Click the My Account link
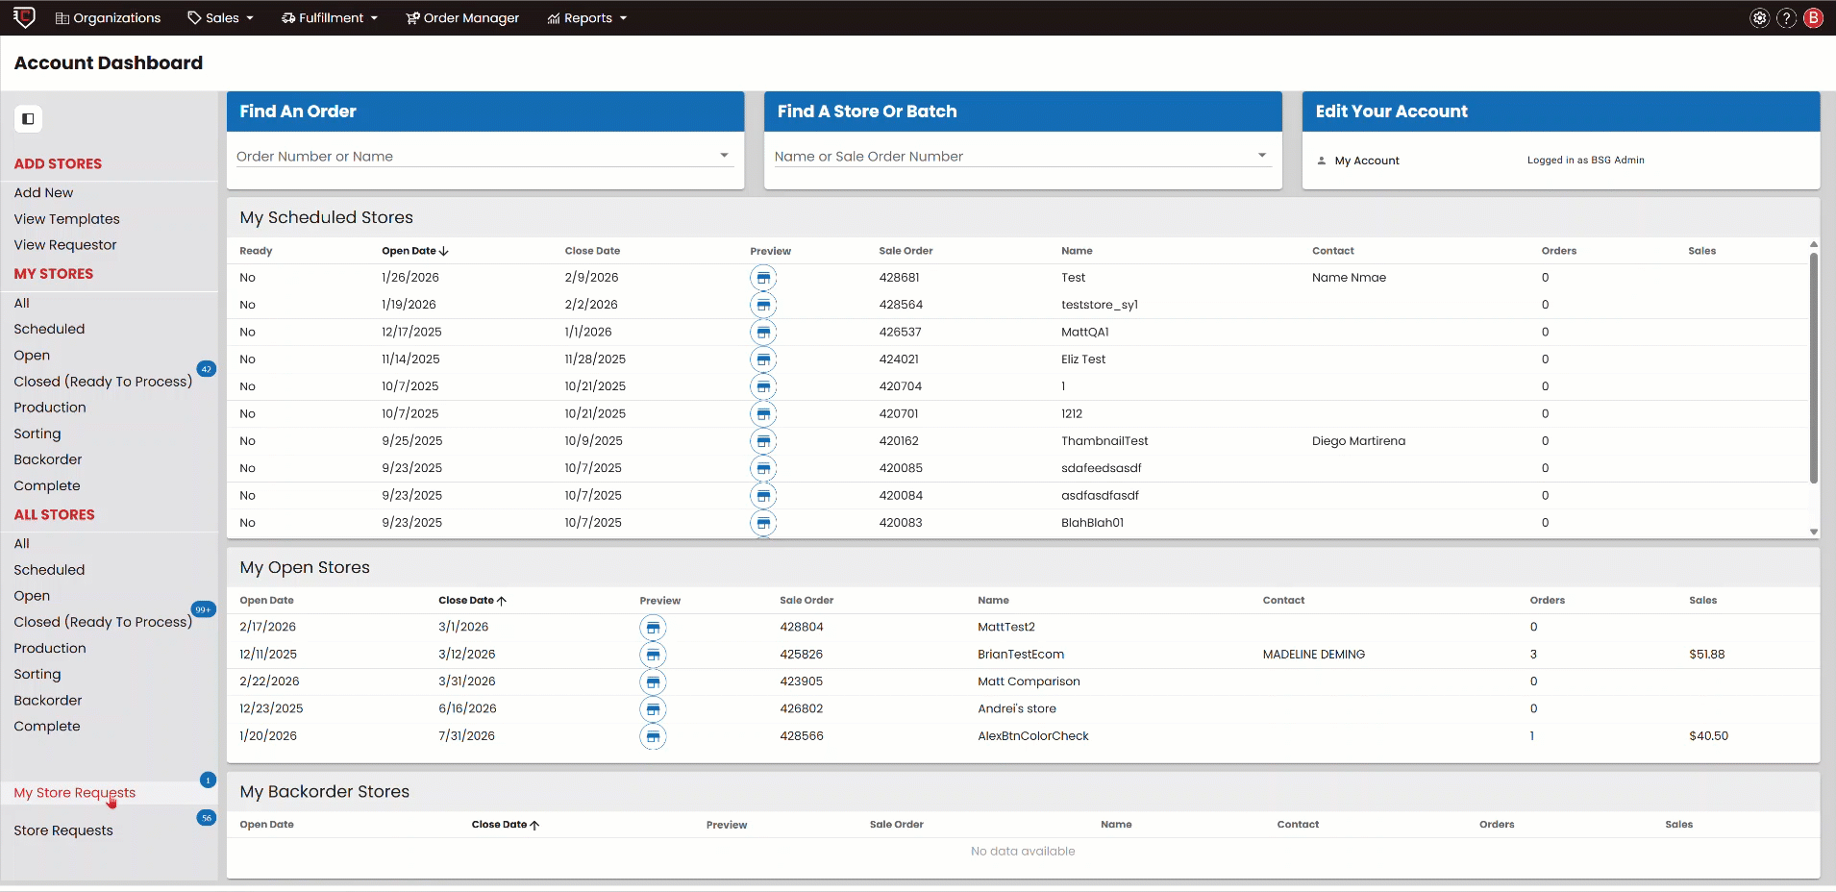Viewport: 1836px width, 892px height. coord(1366,161)
